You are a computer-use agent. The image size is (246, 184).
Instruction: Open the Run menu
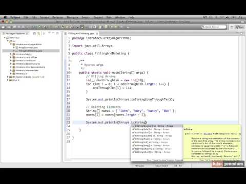click(x=109, y=17)
